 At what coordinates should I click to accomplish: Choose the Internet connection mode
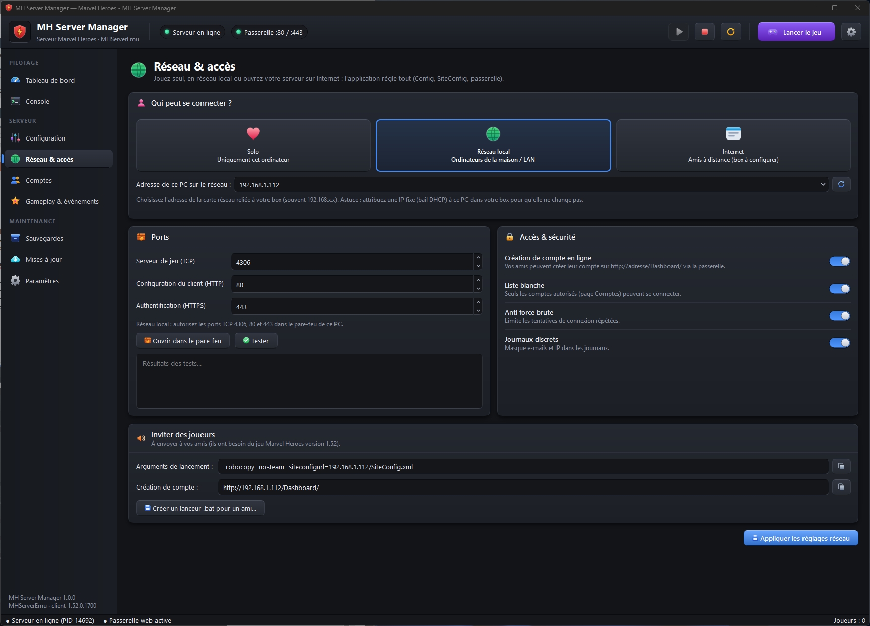[x=733, y=146]
